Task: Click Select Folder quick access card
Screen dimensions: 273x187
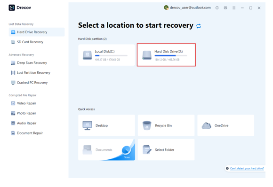Action: (166, 149)
